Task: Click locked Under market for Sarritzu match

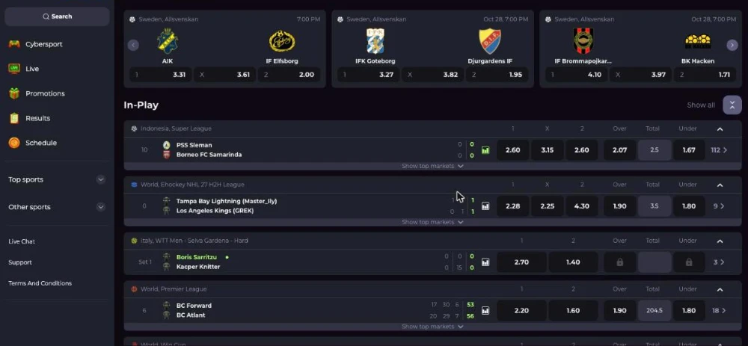Action: (x=689, y=262)
